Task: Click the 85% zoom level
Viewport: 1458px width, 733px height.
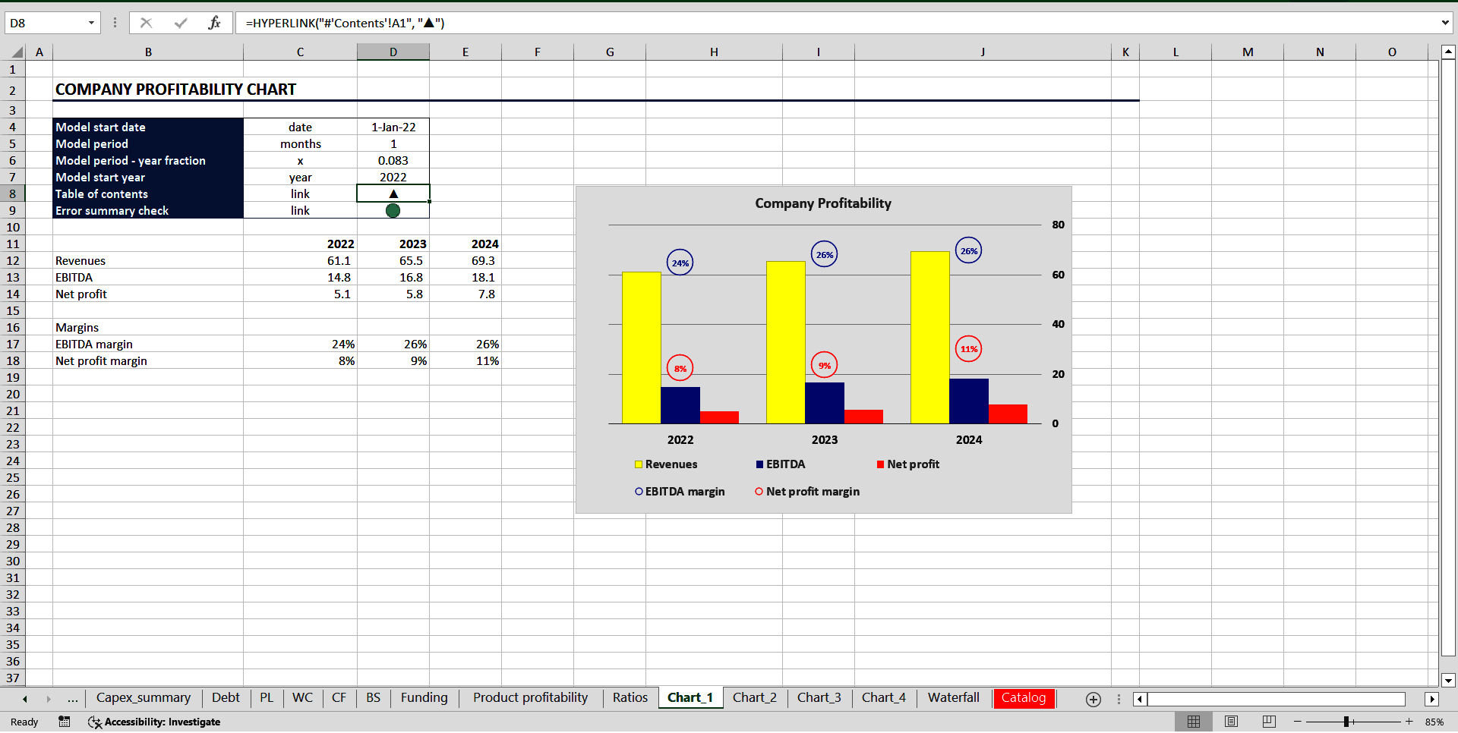Action: [x=1434, y=722]
